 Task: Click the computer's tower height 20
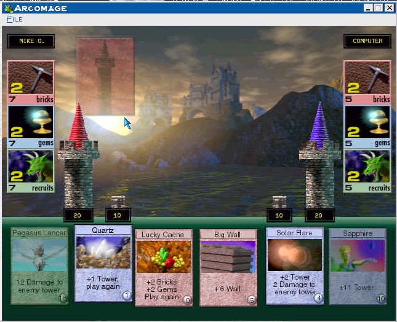(319, 215)
